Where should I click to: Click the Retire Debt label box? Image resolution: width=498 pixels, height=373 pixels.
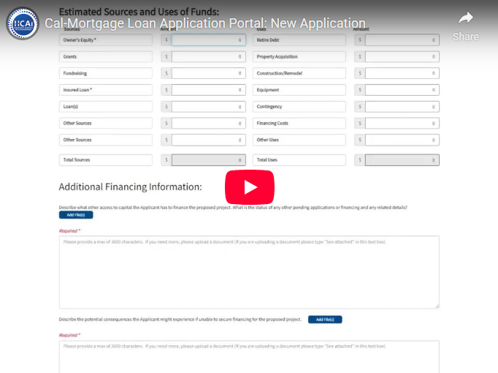point(299,40)
